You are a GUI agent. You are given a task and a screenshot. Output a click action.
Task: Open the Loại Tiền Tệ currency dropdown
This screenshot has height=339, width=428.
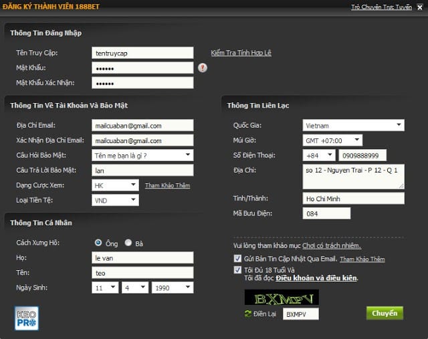click(x=115, y=200)
